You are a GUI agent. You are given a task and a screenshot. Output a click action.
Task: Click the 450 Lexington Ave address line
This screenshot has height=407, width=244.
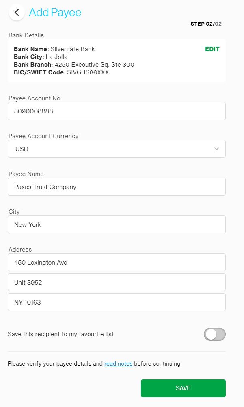pyautogui.click(x=117, y=262)
